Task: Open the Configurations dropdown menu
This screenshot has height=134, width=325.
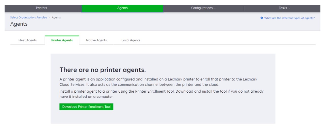Action: [203, 8]
